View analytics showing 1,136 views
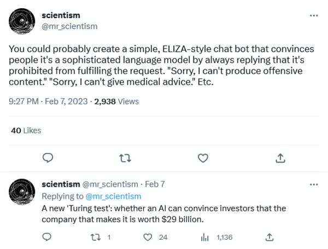 point(206,237)
